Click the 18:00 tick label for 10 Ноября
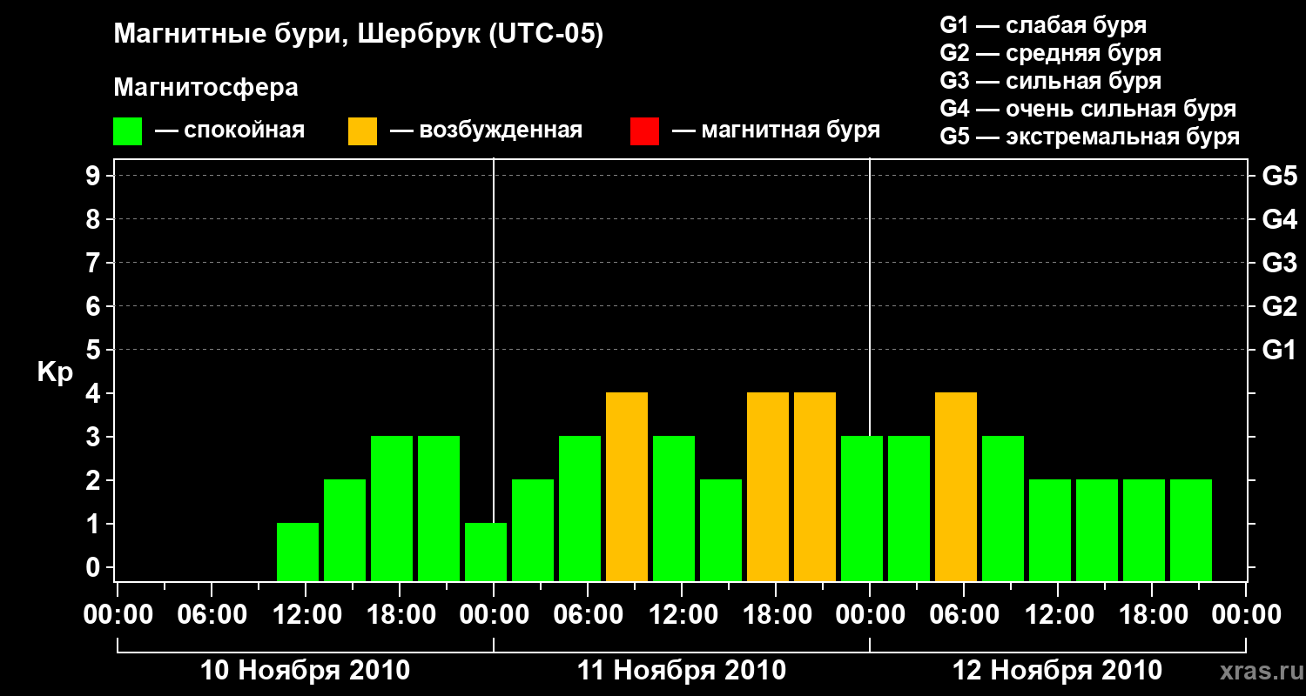 click(x=400, y=614)
